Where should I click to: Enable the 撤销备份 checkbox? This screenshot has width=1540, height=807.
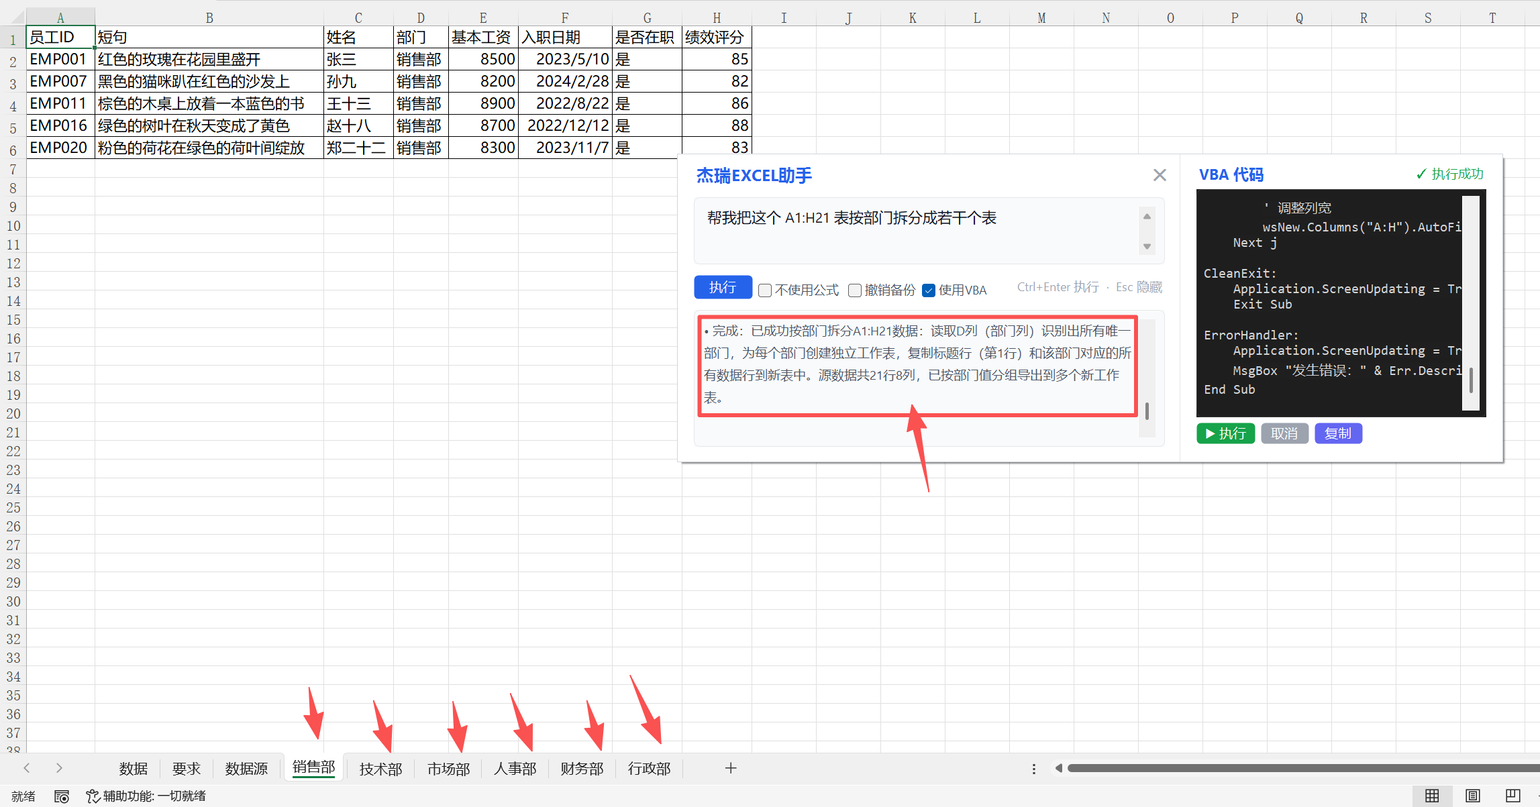tap(855, 290)
